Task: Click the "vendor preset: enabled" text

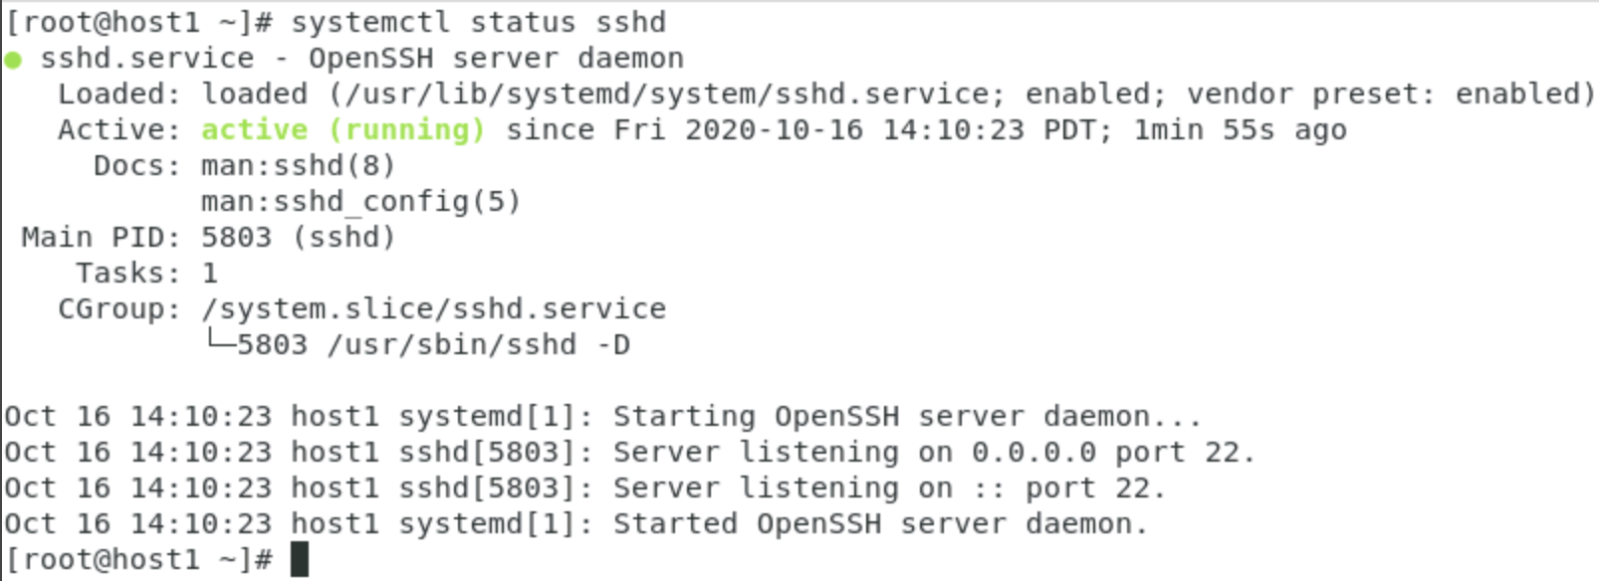Action: coord(1382,95)
